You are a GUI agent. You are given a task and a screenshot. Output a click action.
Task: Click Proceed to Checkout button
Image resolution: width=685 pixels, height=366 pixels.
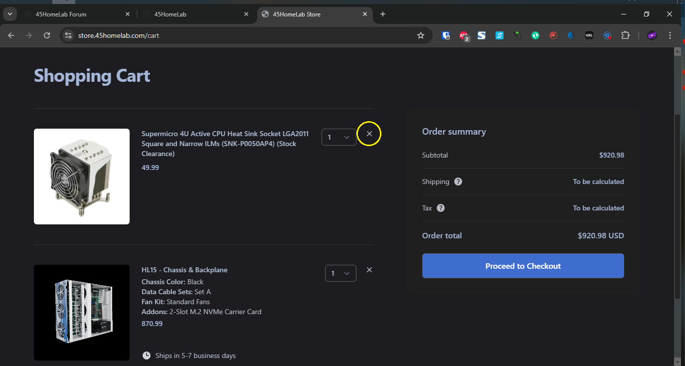coord(523,266)
